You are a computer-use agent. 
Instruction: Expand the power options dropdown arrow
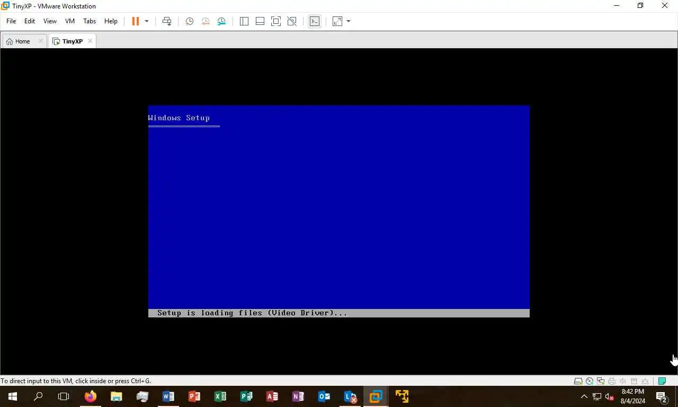coord(147,21)
